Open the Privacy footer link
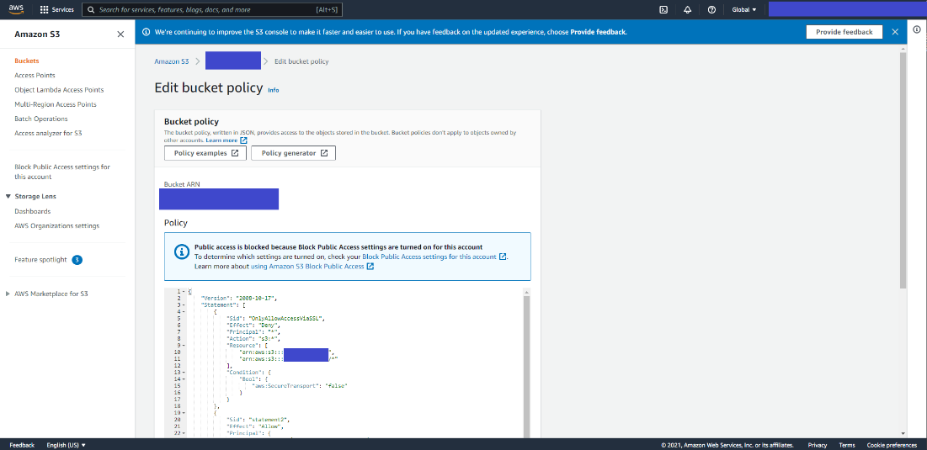 [817, 445]
